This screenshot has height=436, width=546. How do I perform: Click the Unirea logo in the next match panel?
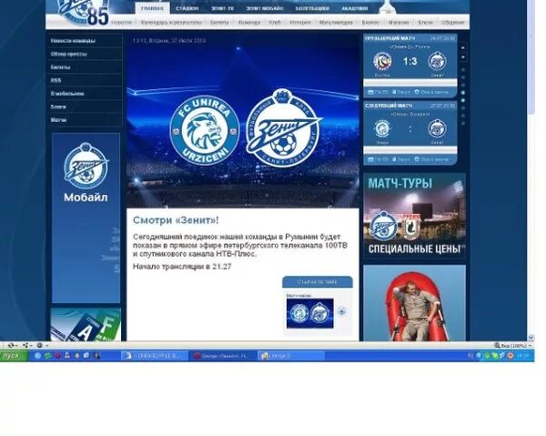(x=382, y=128)
